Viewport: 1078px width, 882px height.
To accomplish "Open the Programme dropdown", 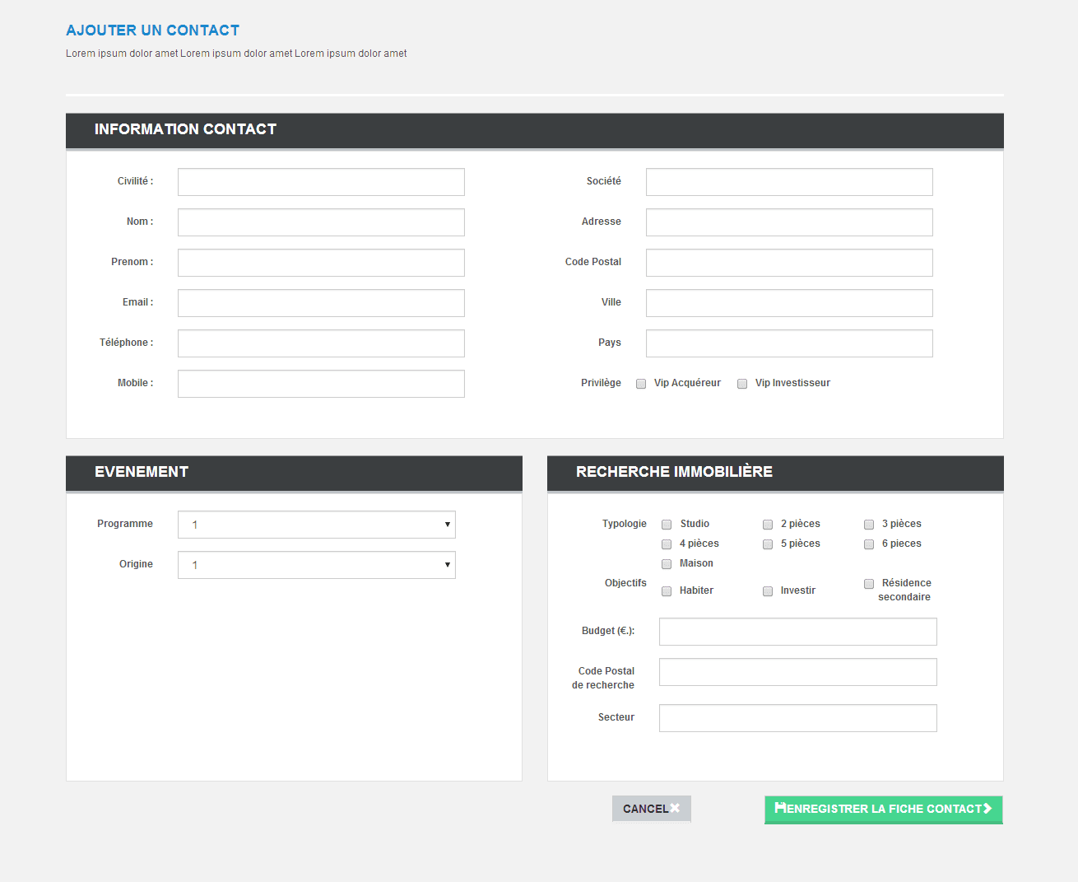I will [x=316, y=524].
